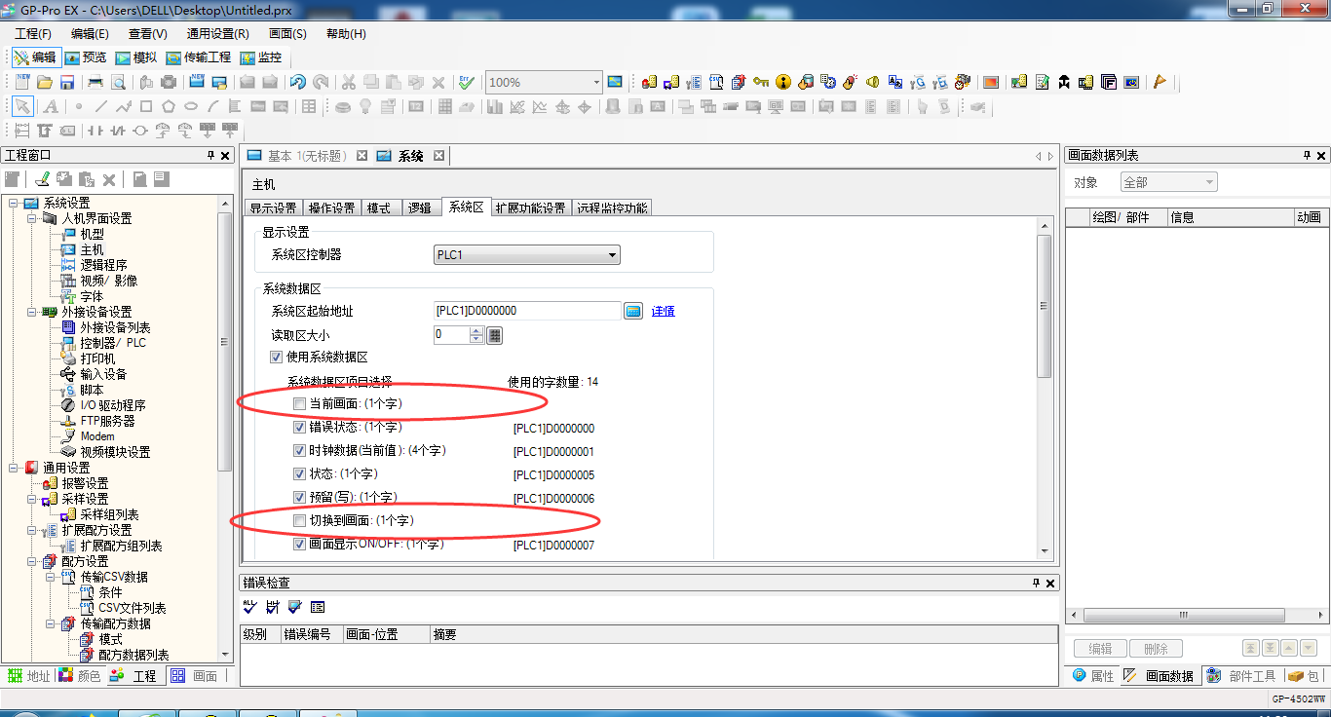Image resolution: width=1331 pixels, height=717 pixels.
Task: Enable the 切换到画面 checkbox
Action: click(300, 521)
